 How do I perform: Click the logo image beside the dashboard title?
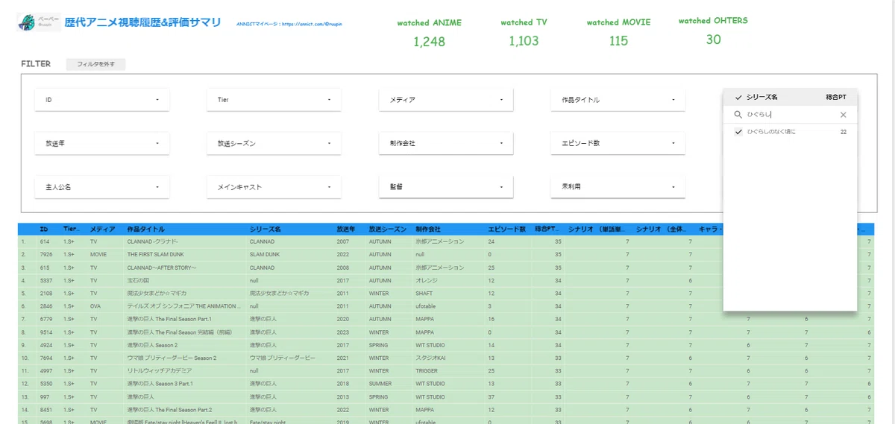pos(40,22)
